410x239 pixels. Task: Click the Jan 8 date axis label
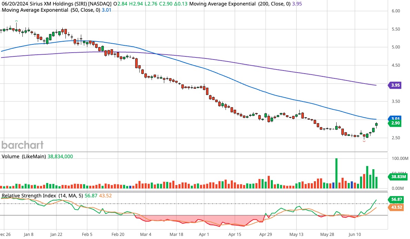pyautogui.click(x=29, y=234)
